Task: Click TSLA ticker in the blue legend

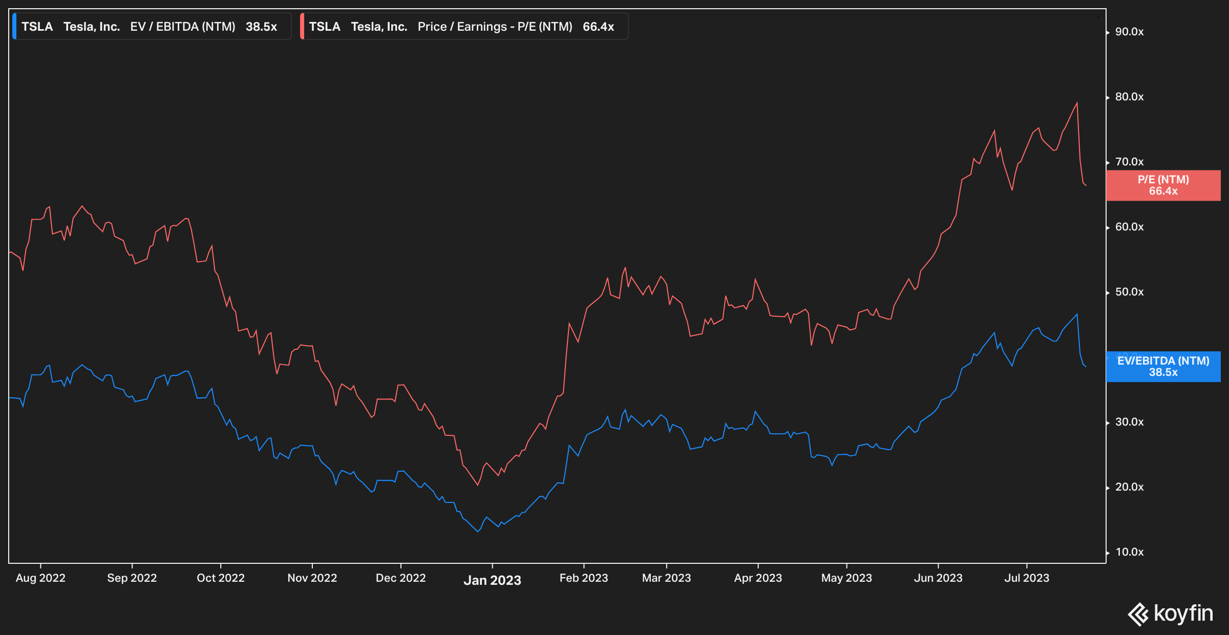Action: point(37,27)
